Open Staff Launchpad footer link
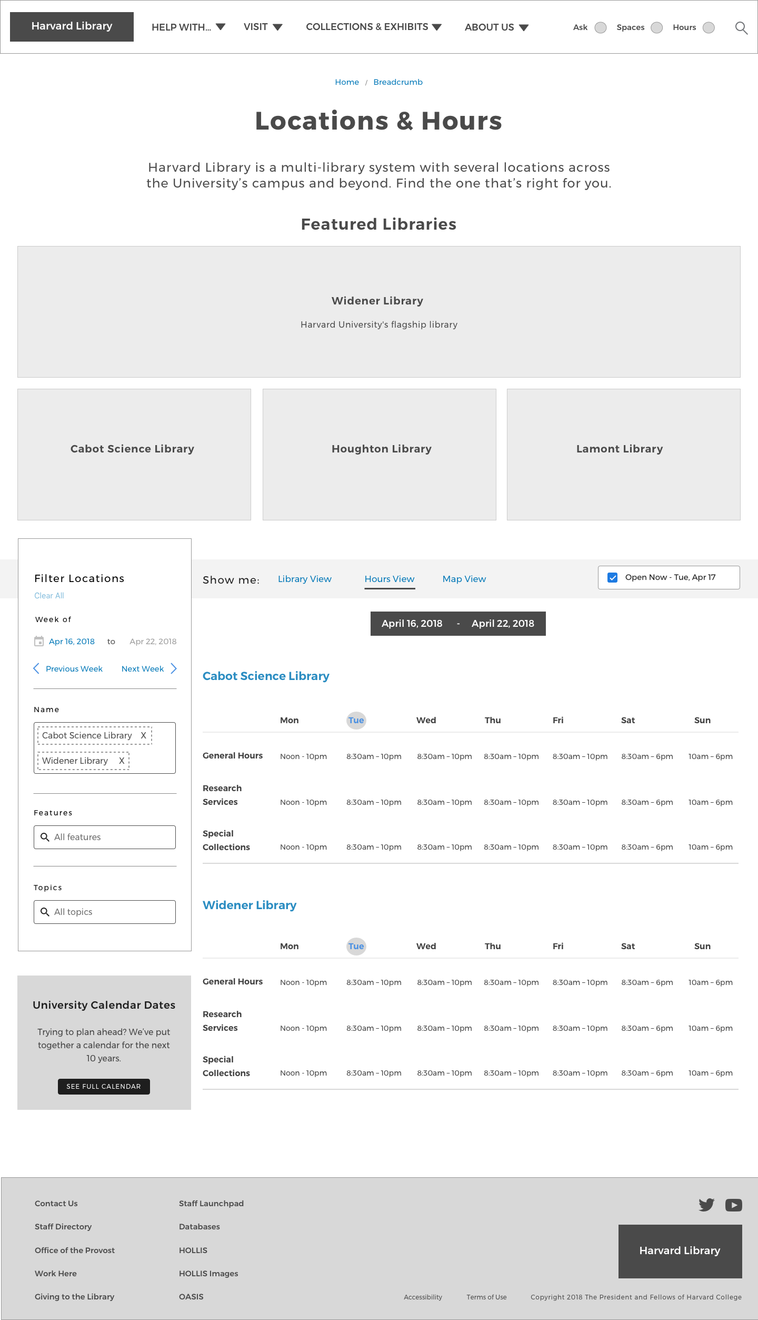Screen dimensions: 758x1320 [211, 1204]
